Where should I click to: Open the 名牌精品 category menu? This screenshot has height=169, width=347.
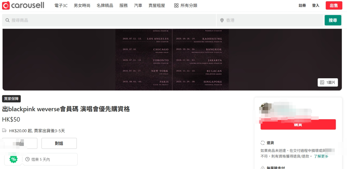click(105, 5)
